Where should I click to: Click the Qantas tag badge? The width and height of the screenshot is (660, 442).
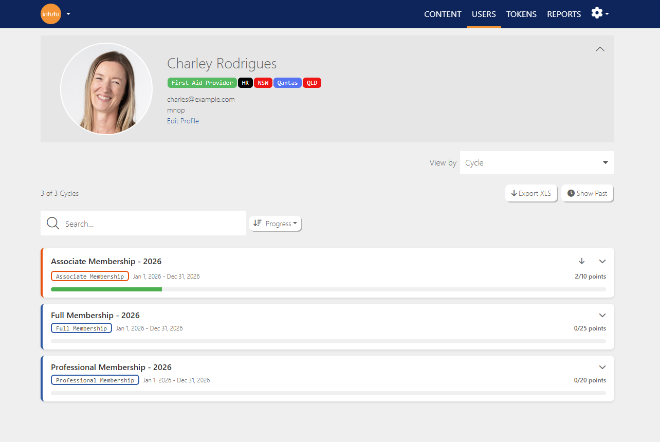pyautogui.click(x=287, y=83)
